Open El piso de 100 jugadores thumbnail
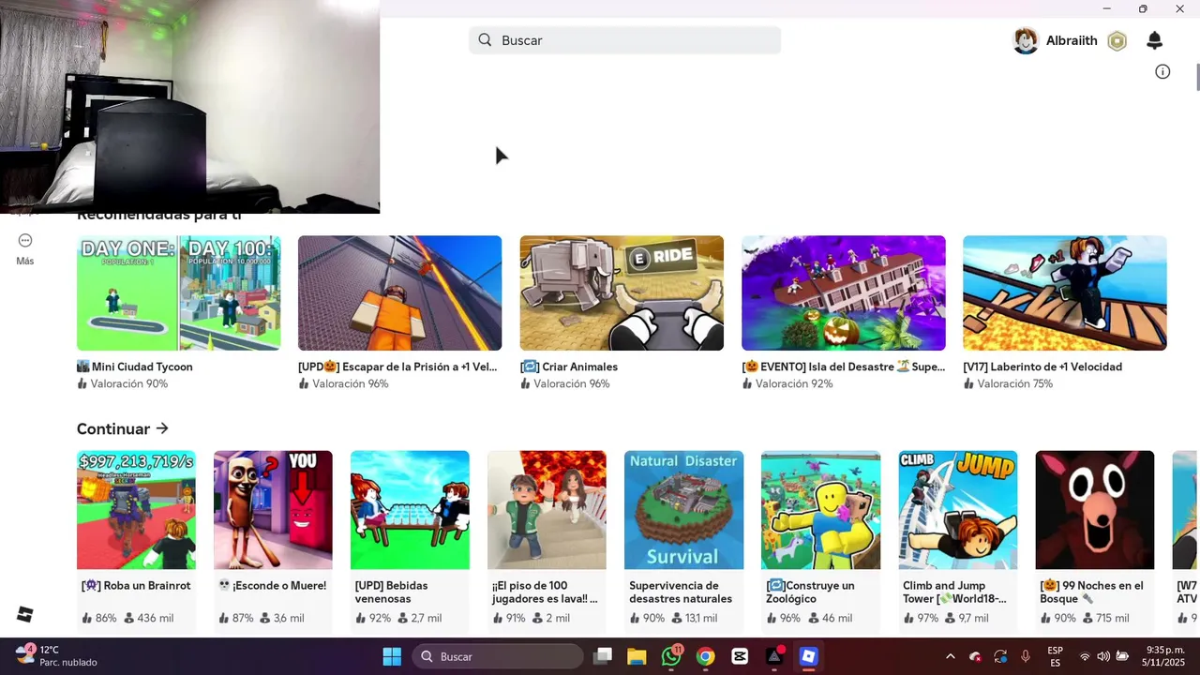Image resolution: width=1200 pixels, height=675 pixels. click(547, 510)
